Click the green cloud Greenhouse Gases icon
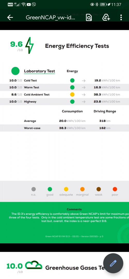The height and width of the screenshot is (279, 129). pos(34,265)
